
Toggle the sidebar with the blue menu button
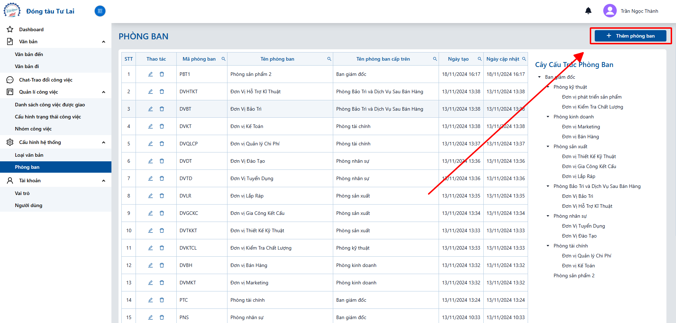(x=100, y=11)
